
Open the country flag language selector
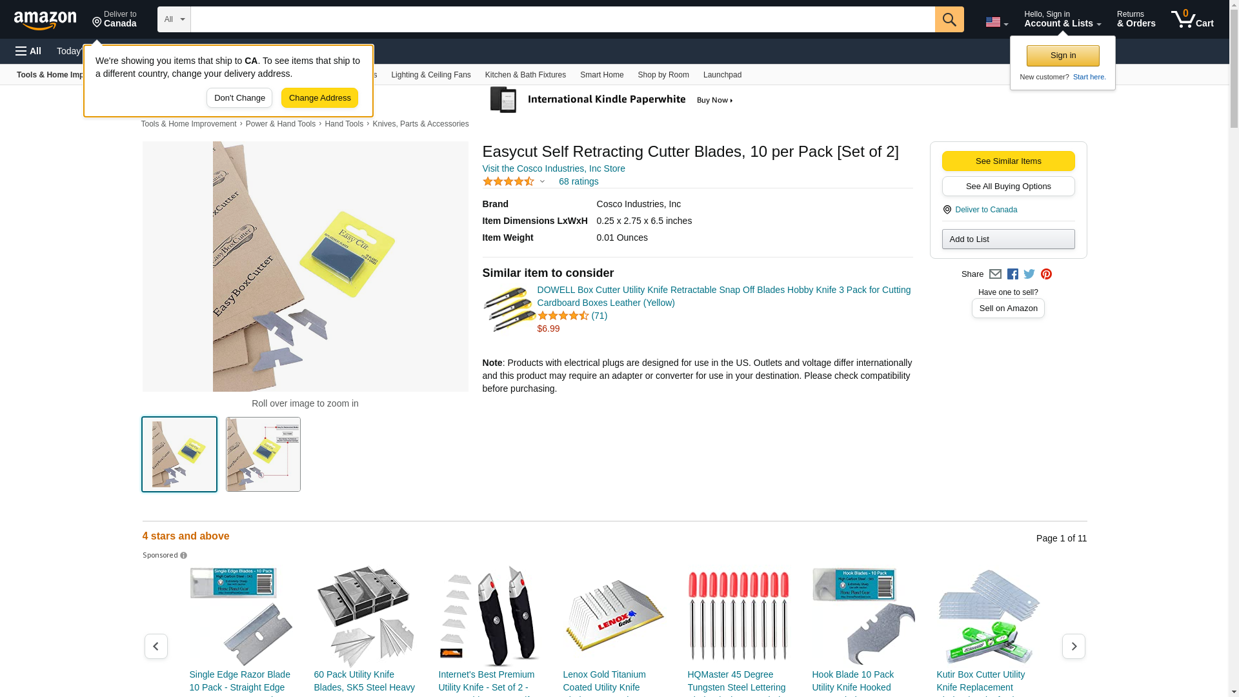click(997, 22)
